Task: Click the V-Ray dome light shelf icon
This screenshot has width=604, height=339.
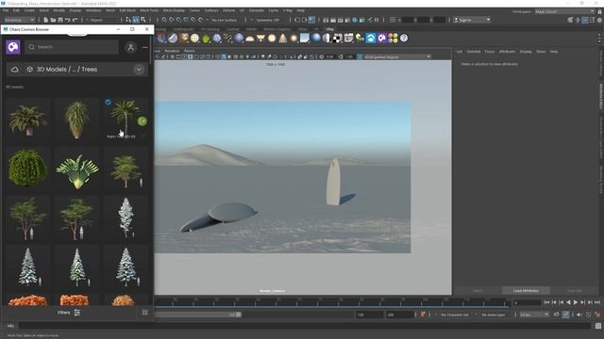Action: pos(250,38)
